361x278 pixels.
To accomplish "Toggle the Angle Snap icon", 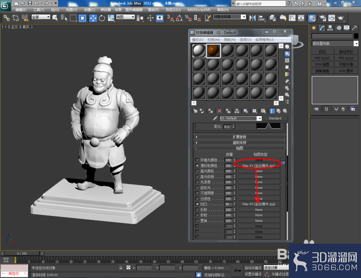I will point(179,18).
